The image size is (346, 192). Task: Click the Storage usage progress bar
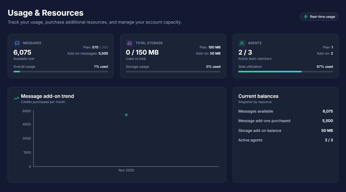(x=173, y=71)
